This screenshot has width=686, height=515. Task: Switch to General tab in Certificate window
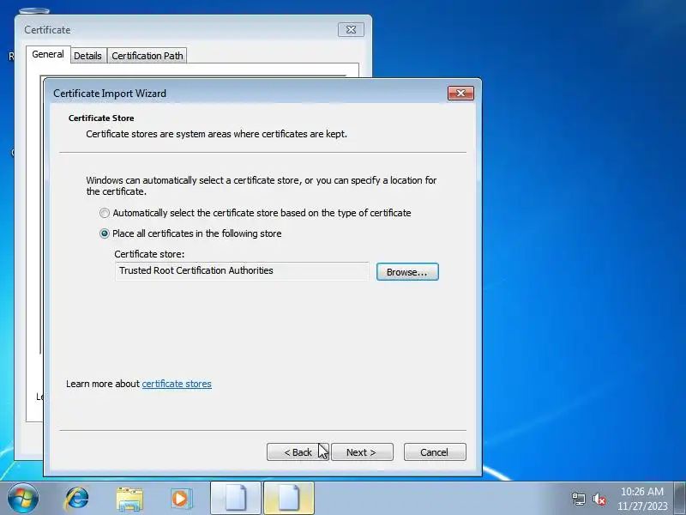tap(48, 54)
